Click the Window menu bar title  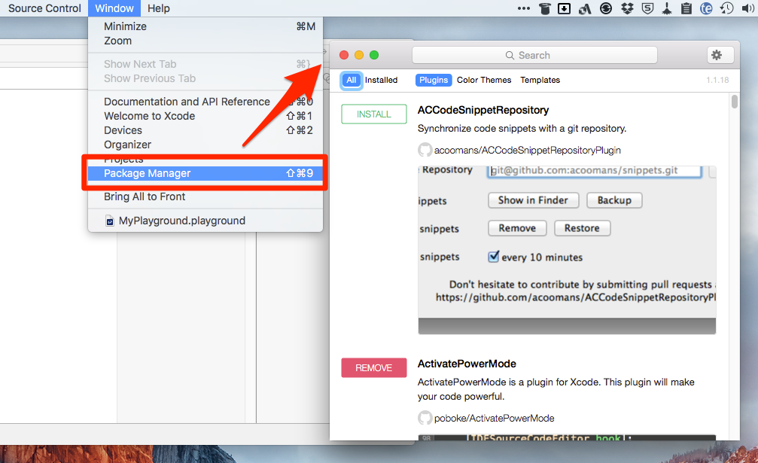114,8
